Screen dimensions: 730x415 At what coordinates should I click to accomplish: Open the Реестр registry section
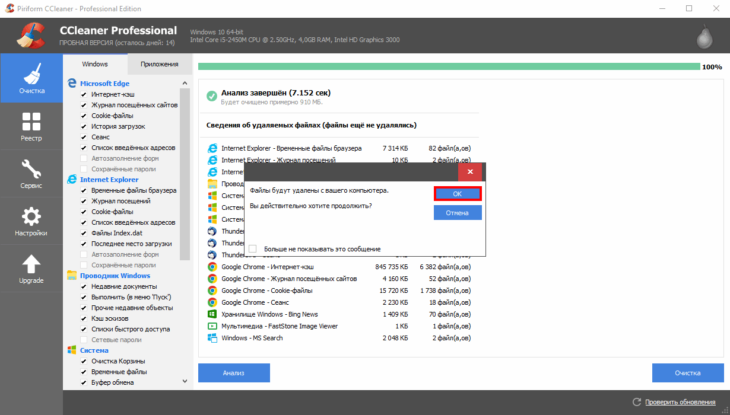(x=31, y=126)
